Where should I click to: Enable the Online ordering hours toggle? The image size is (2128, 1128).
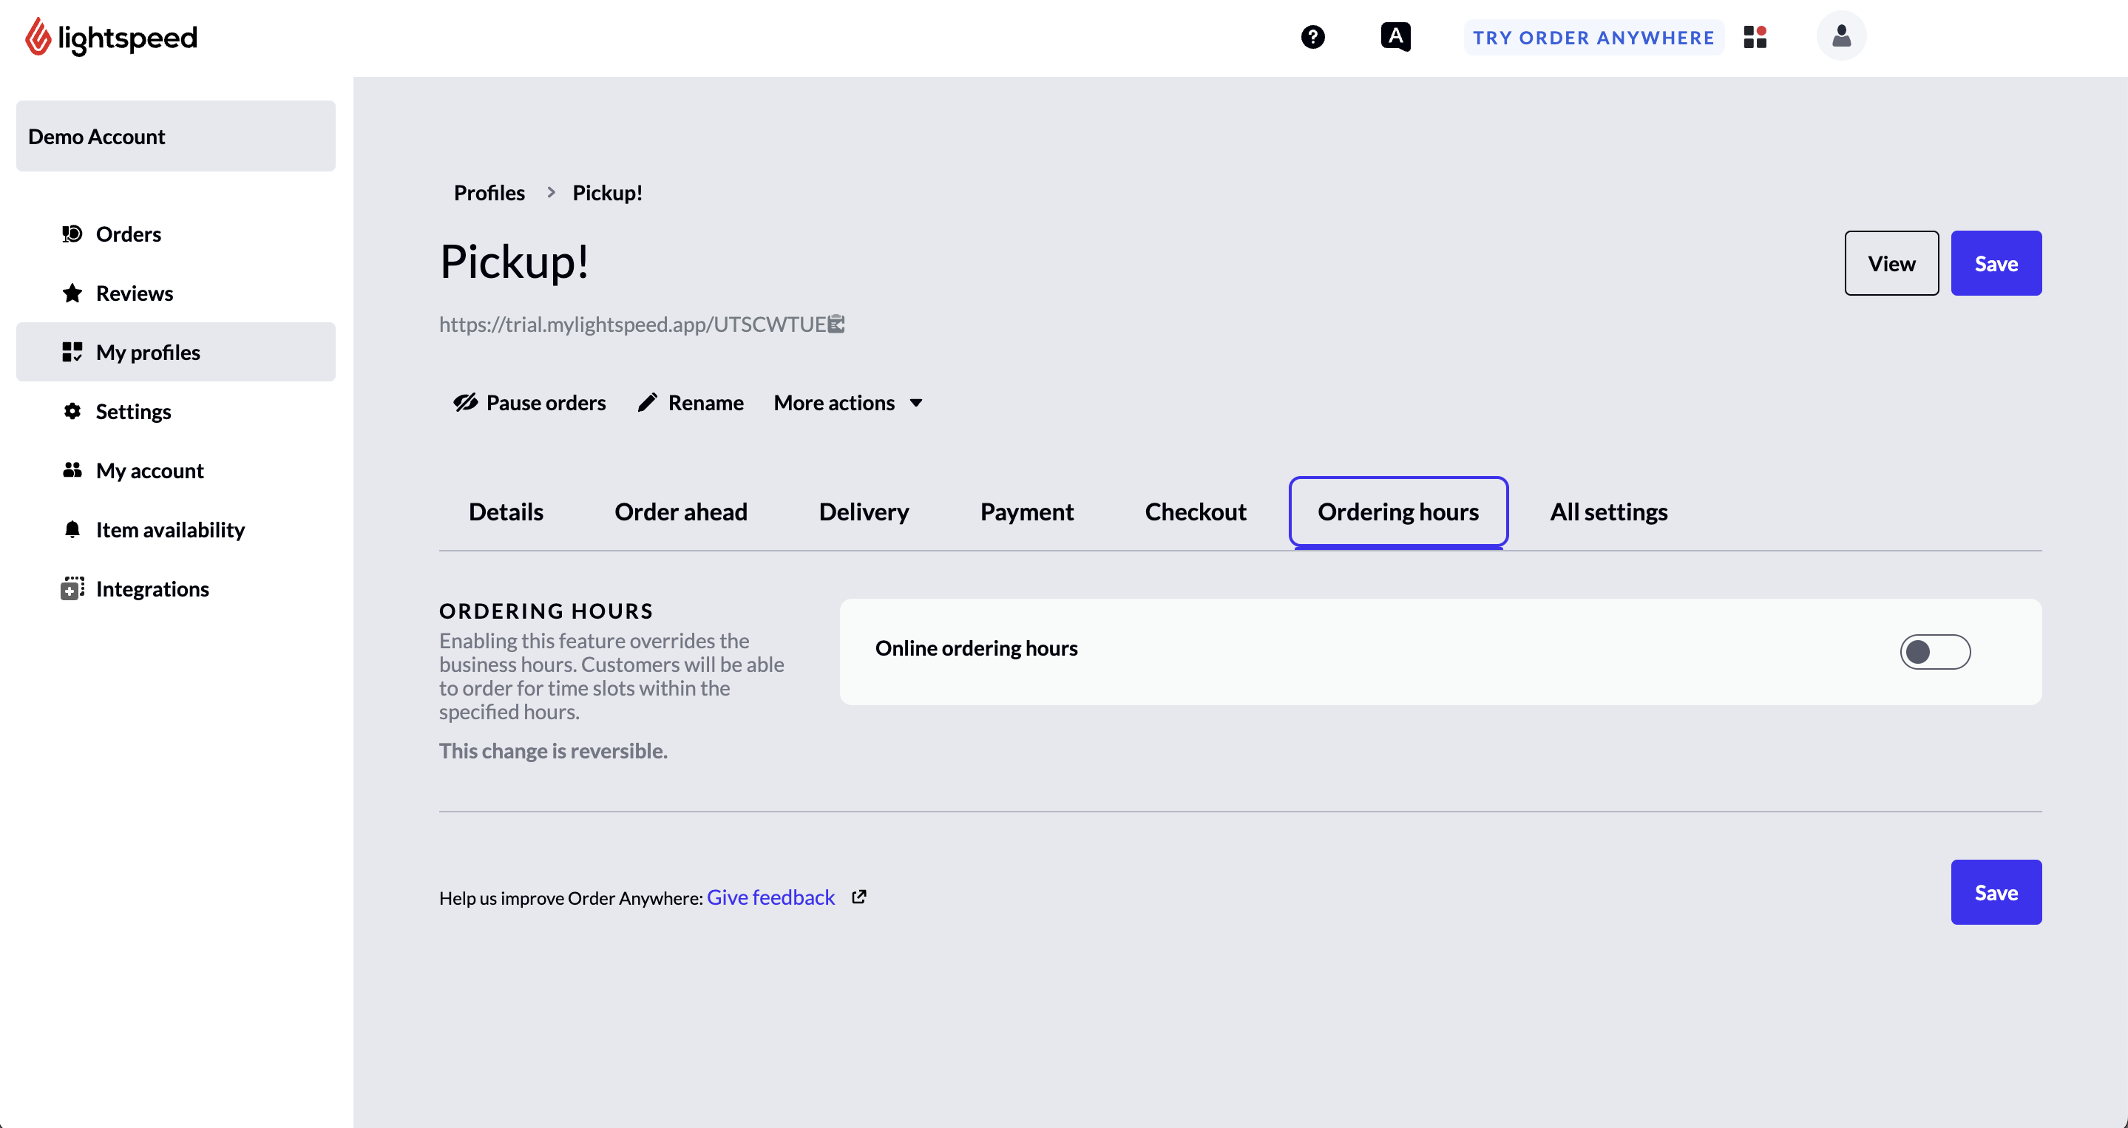(1935, 651)
